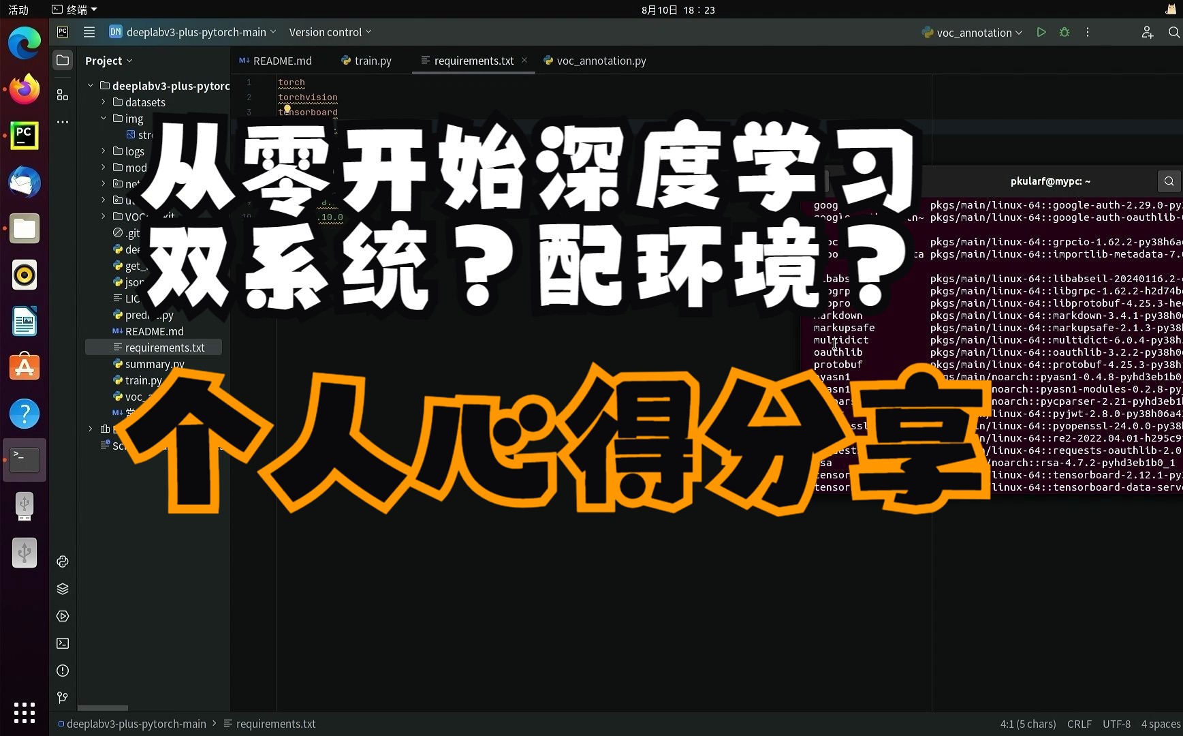Open the Python Packages panel
1183x736 pixels.
pos(63,589)
